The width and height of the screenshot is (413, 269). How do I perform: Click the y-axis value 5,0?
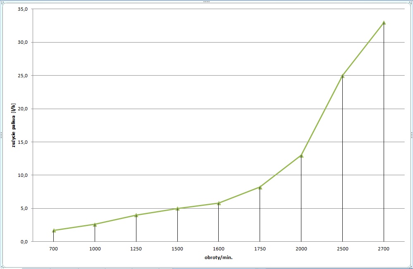coord(24,208)
